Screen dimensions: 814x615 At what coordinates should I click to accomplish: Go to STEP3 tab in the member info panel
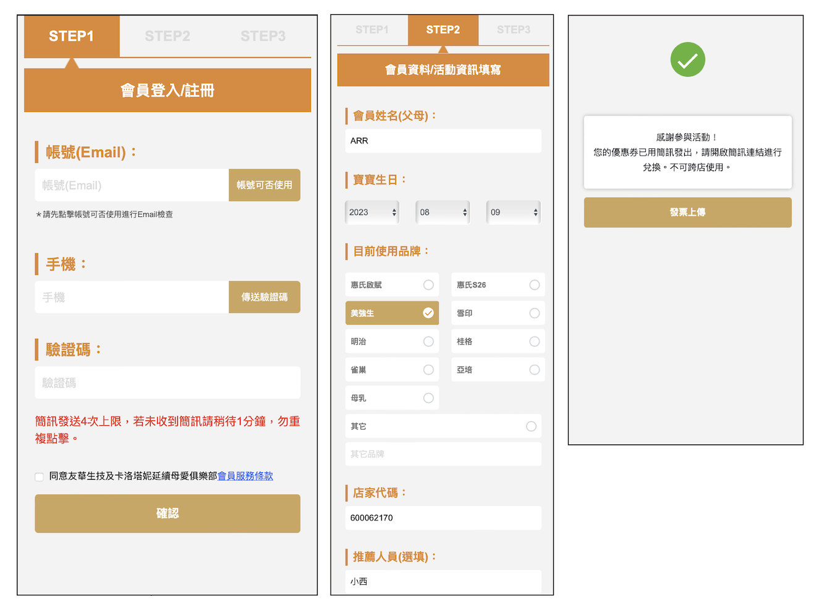(x=513, y=30)
